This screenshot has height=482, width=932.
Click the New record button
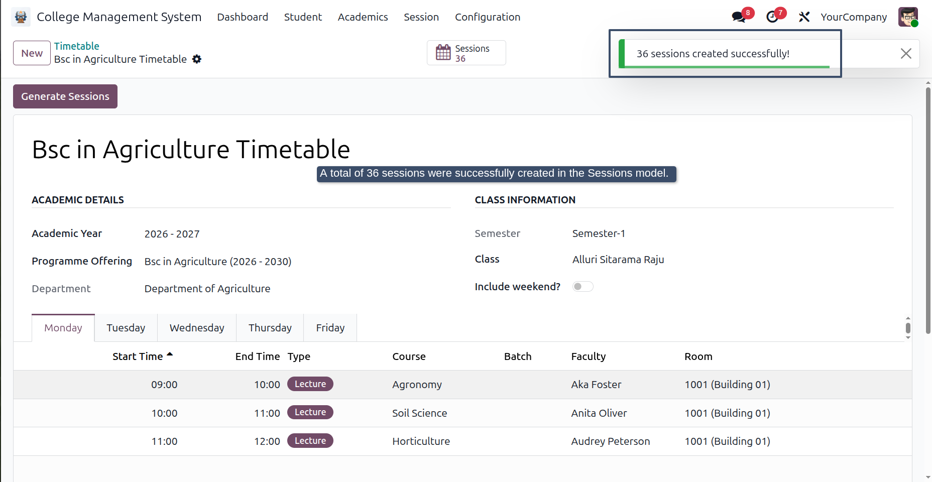32,53
